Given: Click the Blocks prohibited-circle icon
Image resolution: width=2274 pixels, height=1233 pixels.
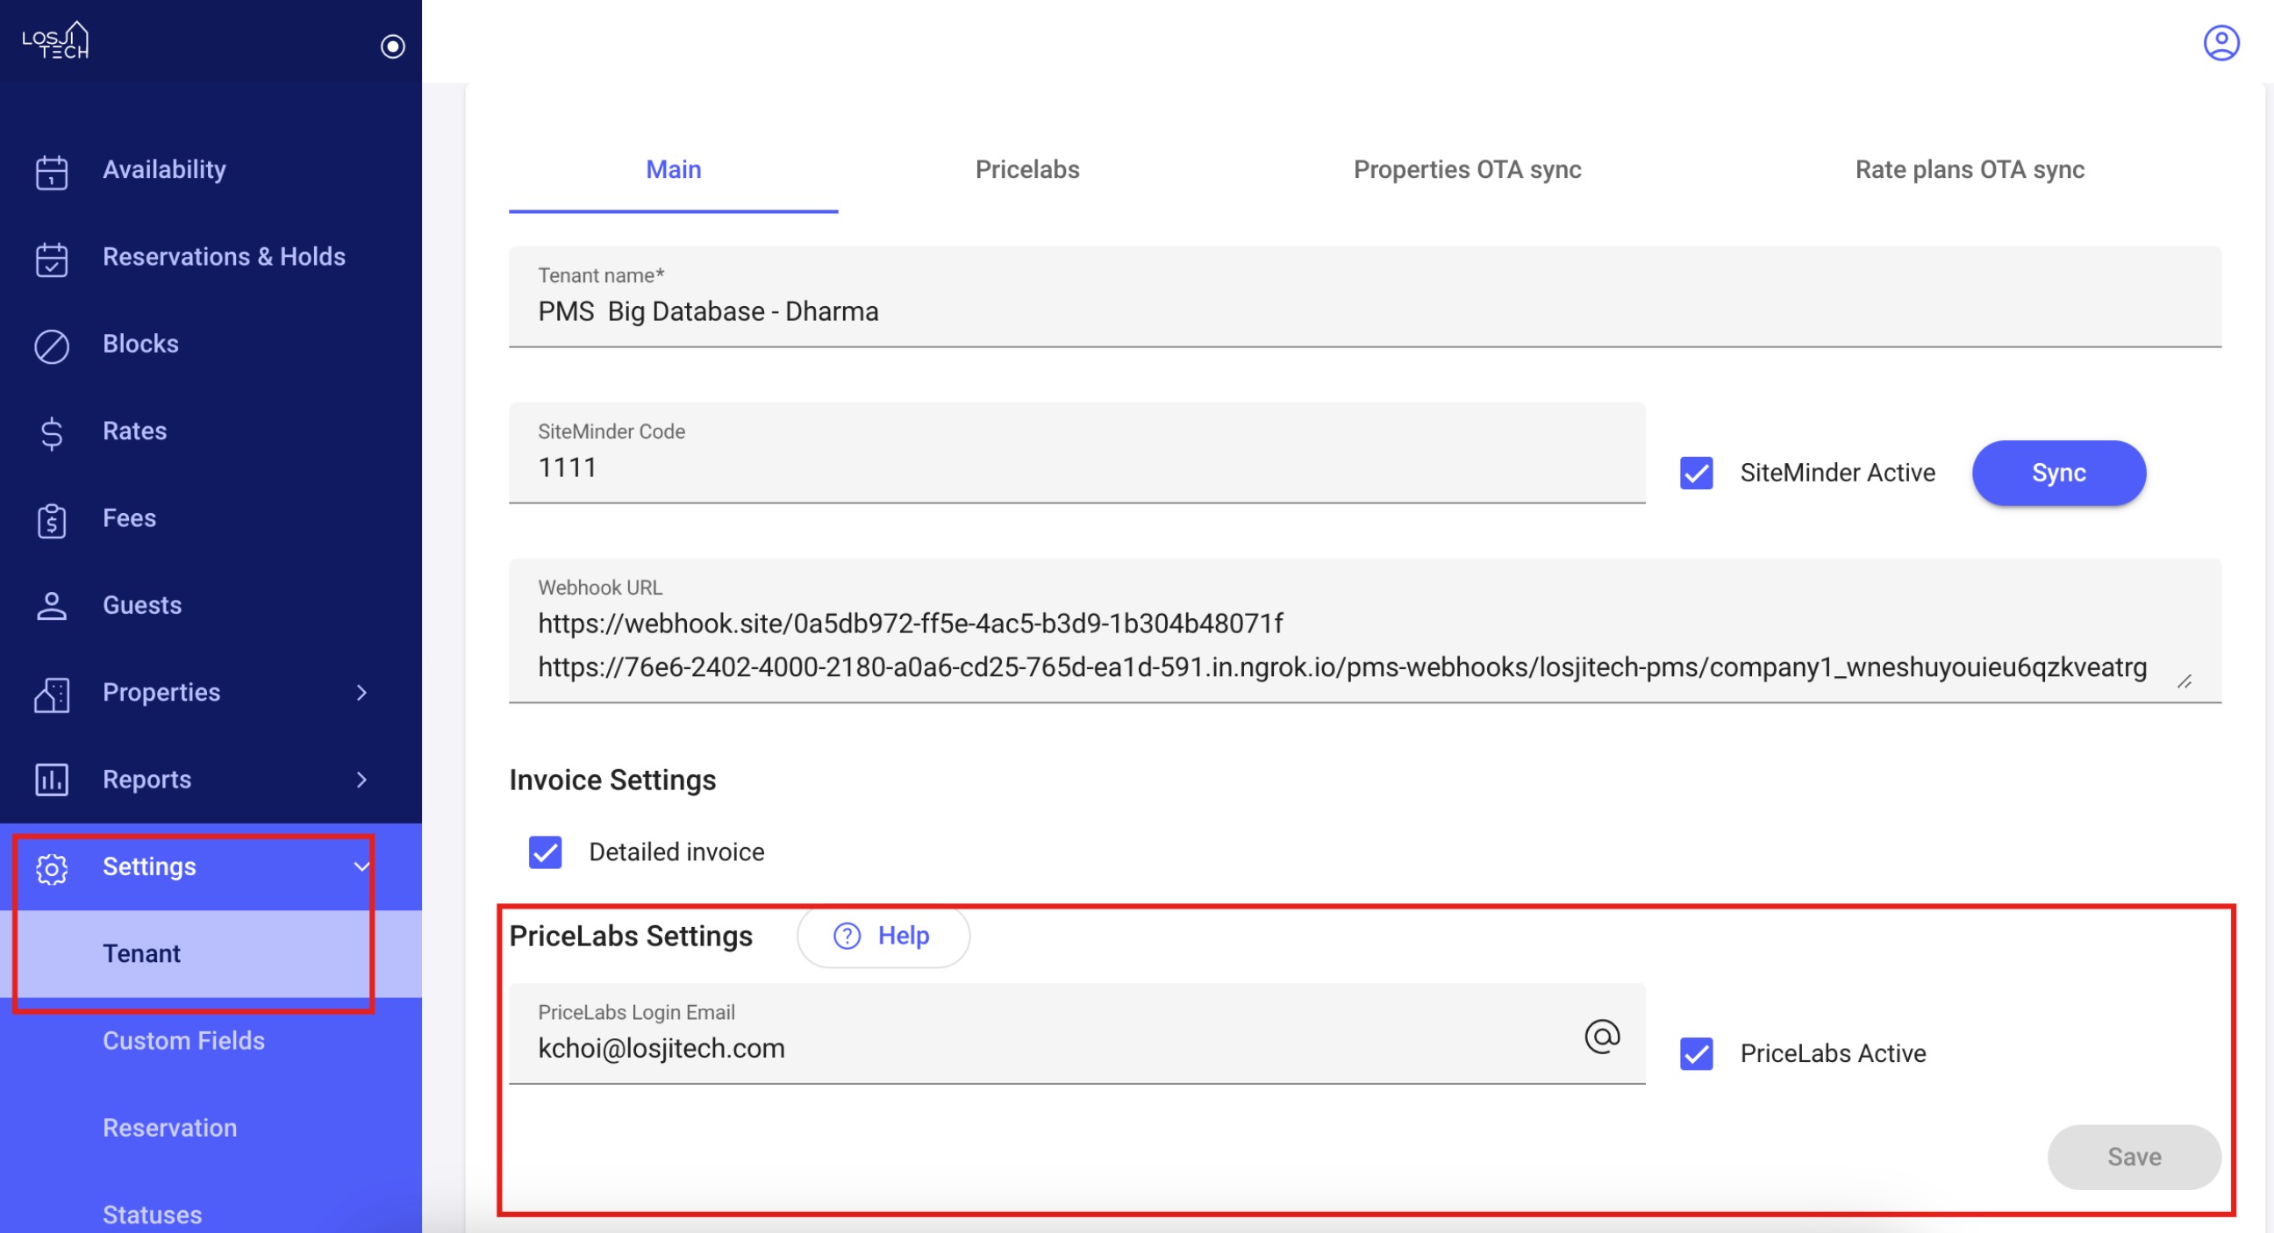Looking at the screenshot, I should pyautogui.click(x=51, y=346).
